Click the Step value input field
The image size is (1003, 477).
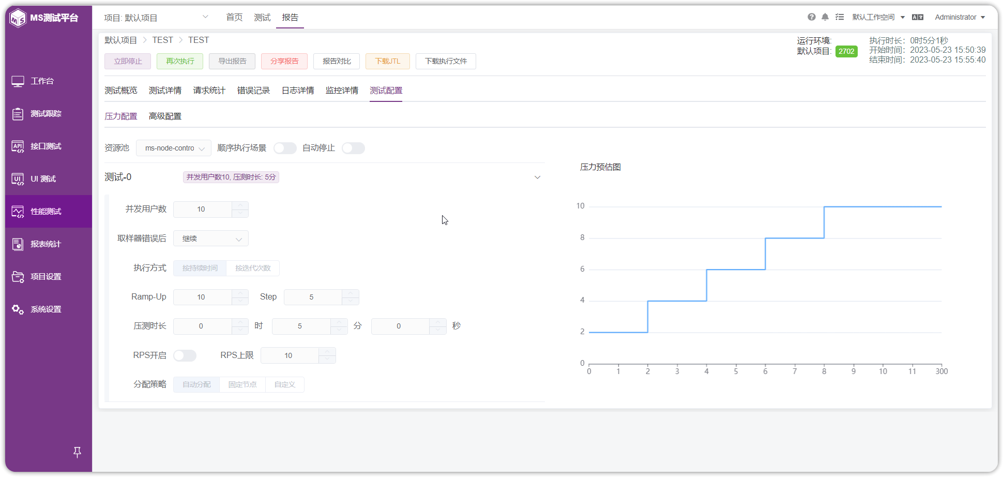point(313,297)
